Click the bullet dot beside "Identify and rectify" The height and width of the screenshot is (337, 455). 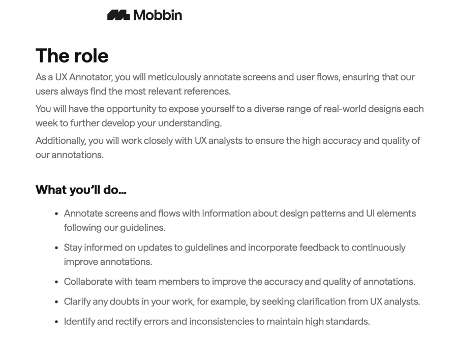[56, 322]
